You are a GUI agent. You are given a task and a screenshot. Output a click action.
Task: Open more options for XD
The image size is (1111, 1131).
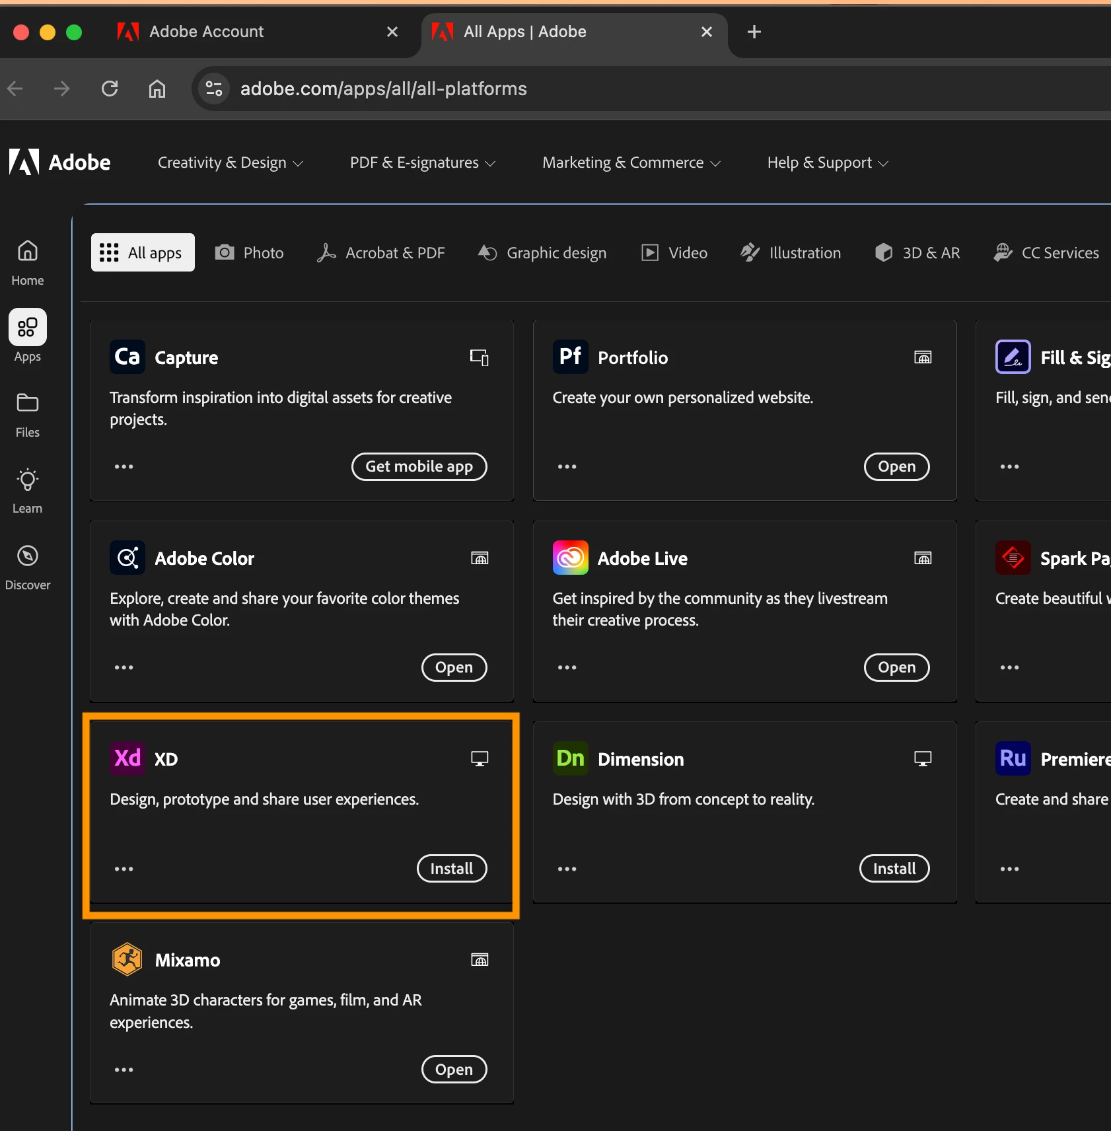click(124, 869)
